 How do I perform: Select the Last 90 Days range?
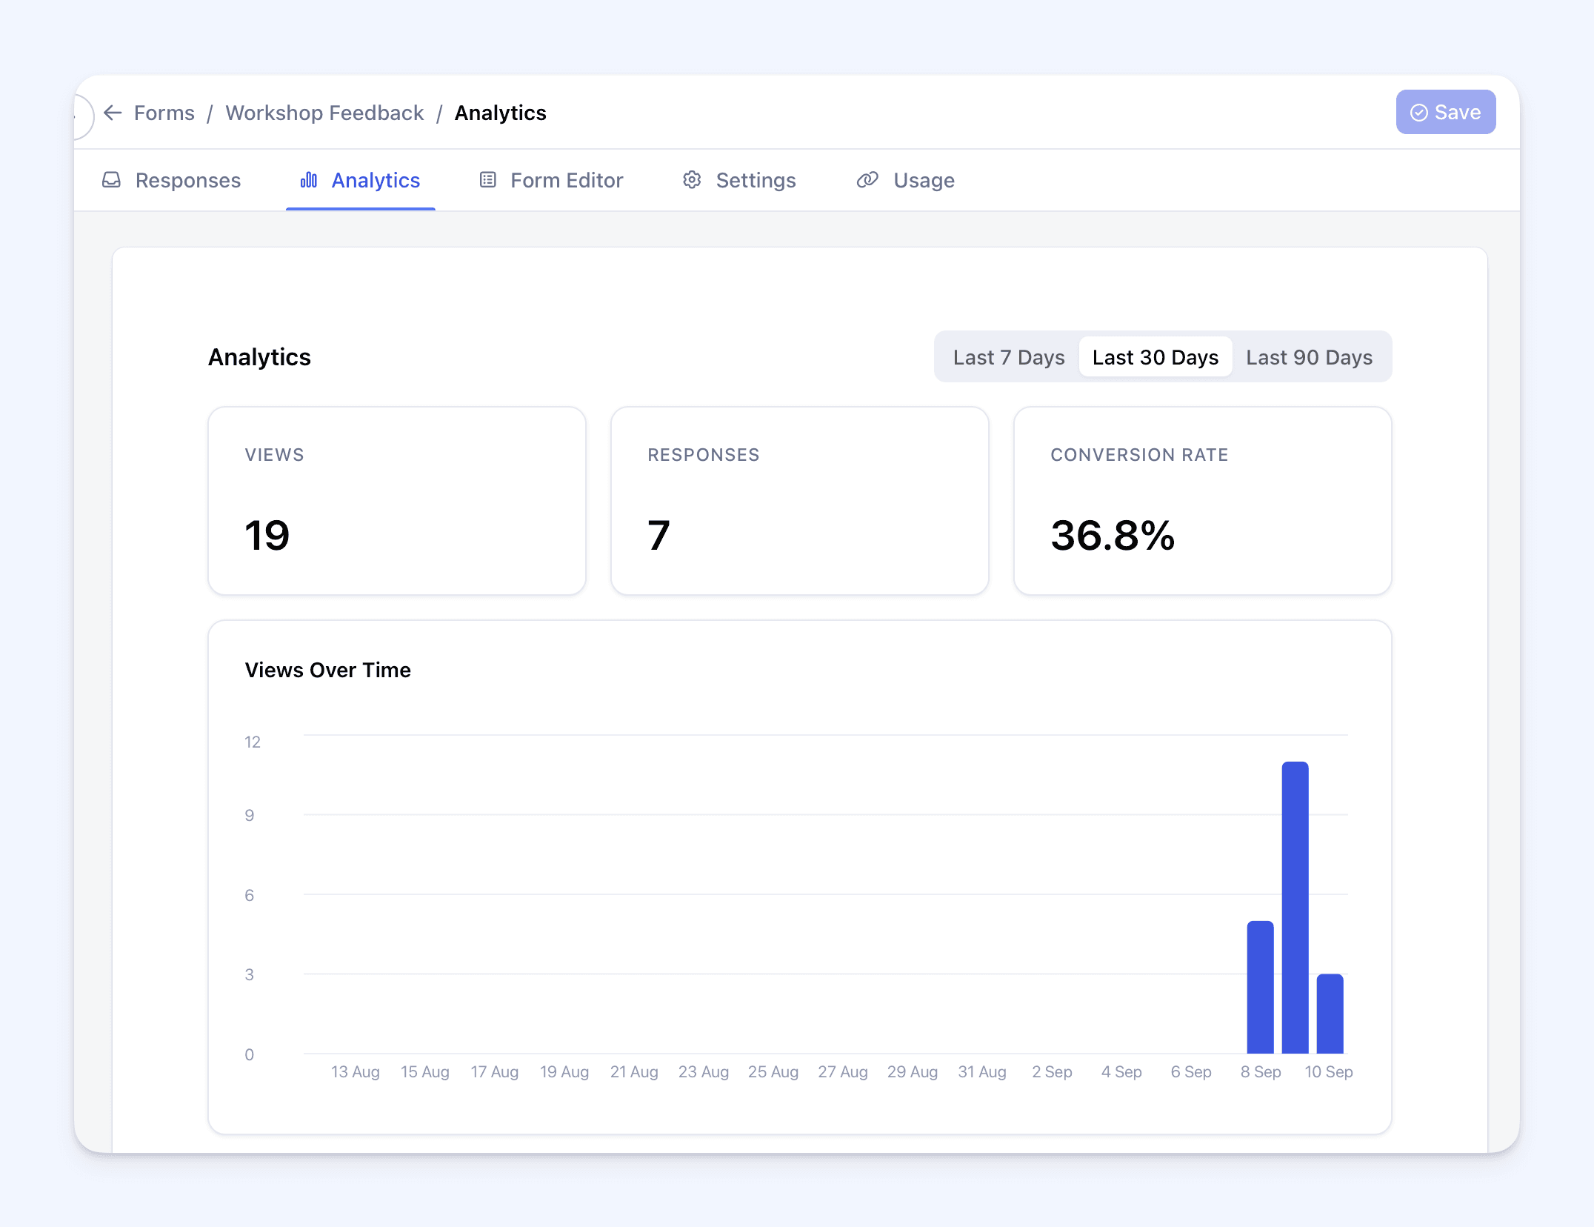pyautogui.click(x=1309, y=357)
